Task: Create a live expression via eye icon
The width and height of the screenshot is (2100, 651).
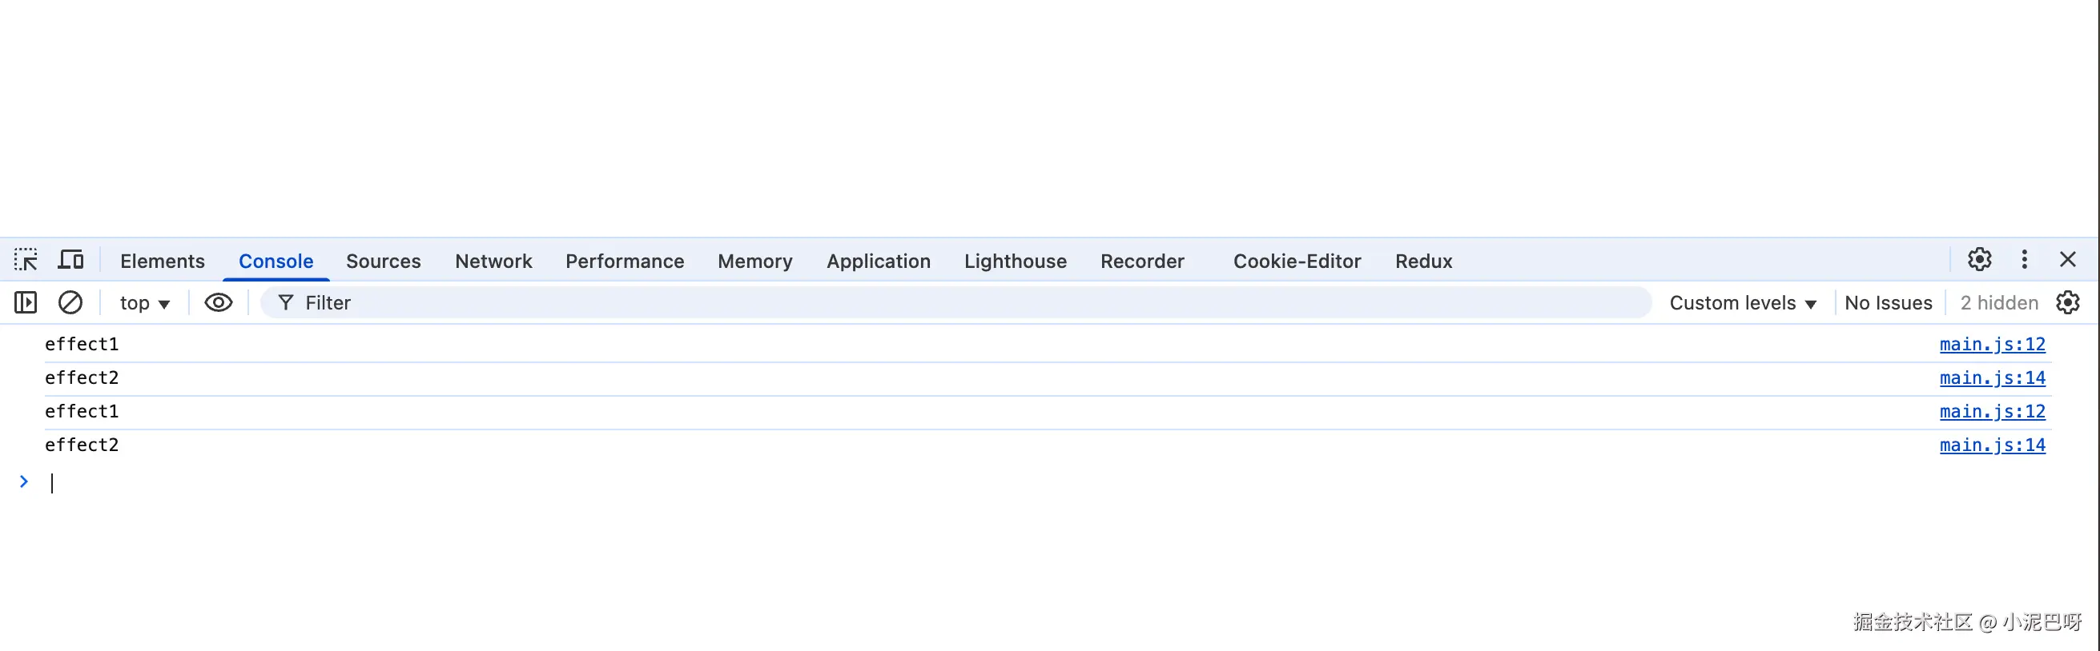Action: tap(218, 303)
